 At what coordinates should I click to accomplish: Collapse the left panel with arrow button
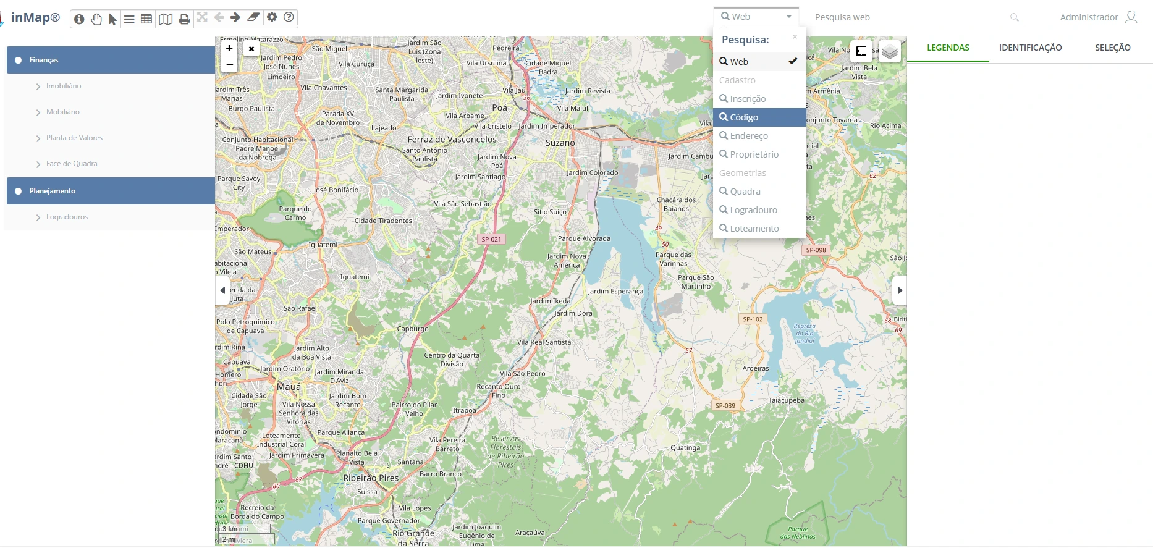coord(222,290)
